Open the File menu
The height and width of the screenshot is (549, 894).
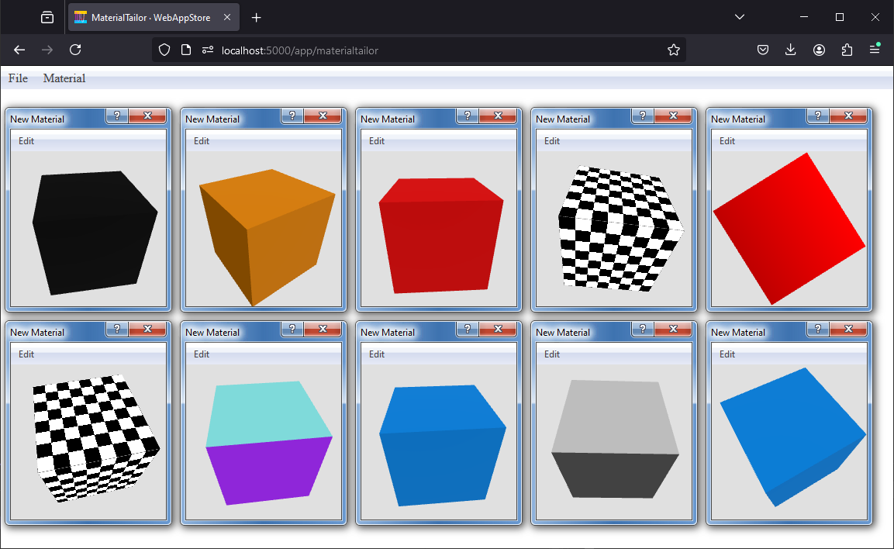18,78
